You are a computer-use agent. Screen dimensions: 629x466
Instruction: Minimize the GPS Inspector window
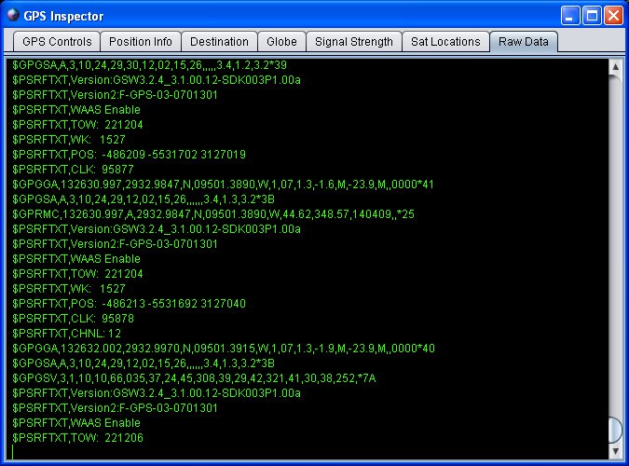[x=569, y=16]
